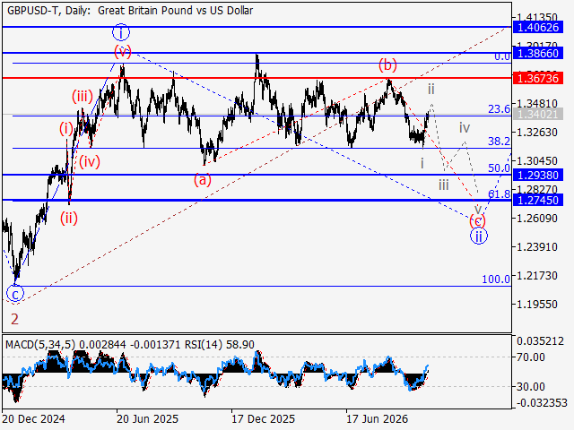
Task: Select the 1.29380 price level label
Action: tap(538, 176)
